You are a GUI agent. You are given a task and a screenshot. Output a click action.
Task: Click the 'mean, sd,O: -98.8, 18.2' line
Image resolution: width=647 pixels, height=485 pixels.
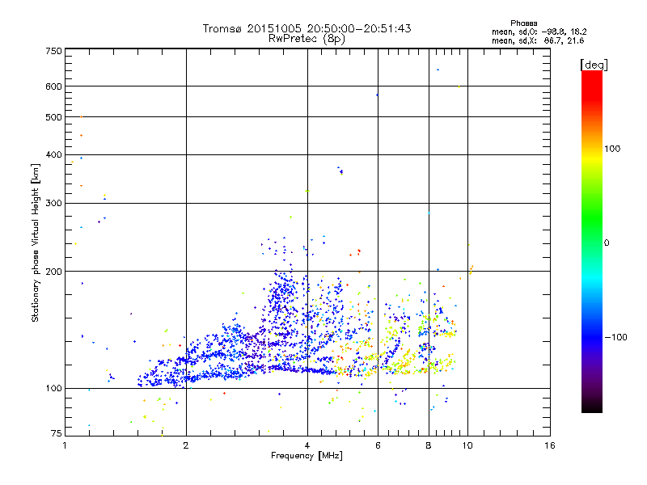coord(539,32)
